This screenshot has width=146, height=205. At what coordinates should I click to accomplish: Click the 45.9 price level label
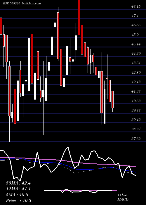[x=135, y=35]
